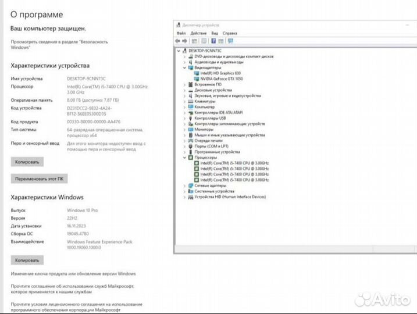Click the Back arrow in Device Manager toolbar
The image size is (417, 314).
pos(178,41)
